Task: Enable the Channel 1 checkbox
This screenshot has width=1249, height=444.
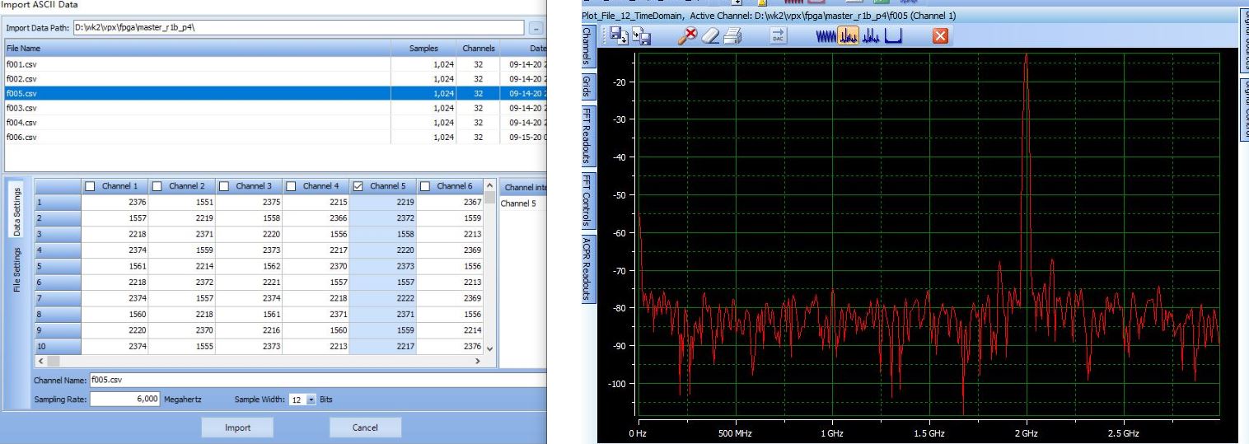Action: 90,185
